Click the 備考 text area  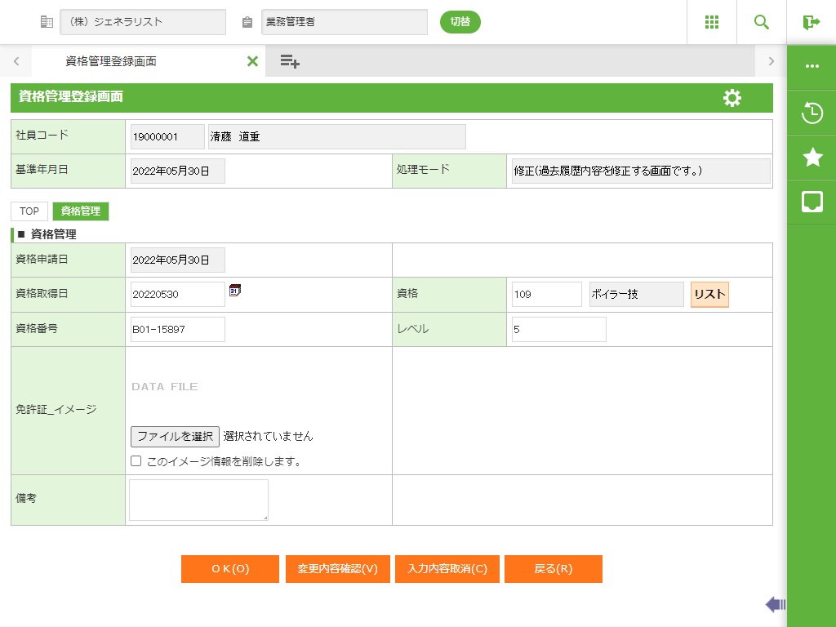point(198,500)
